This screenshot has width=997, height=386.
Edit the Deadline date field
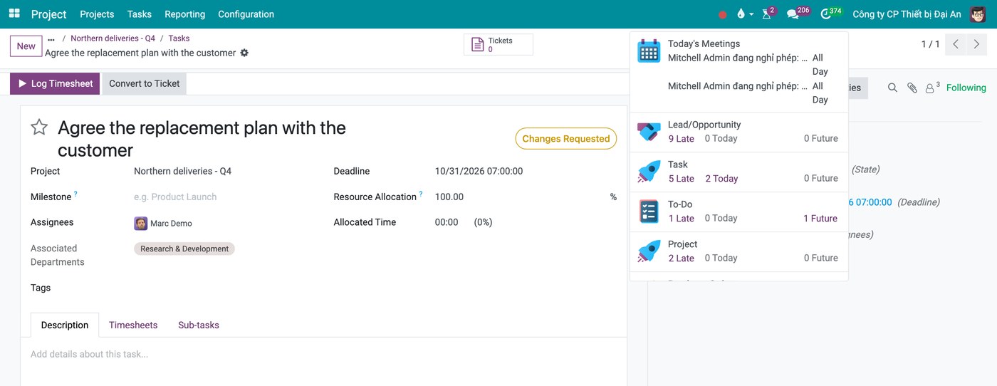[479, 171]
